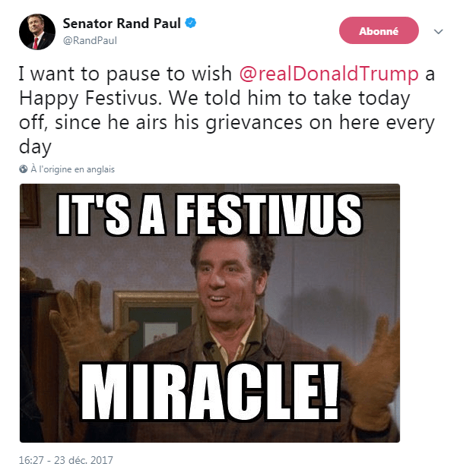The height and width of the screenshot is (473, 457).
Task: Open the Senator Rand Paul display name
Action: click(x=122, y=24)
